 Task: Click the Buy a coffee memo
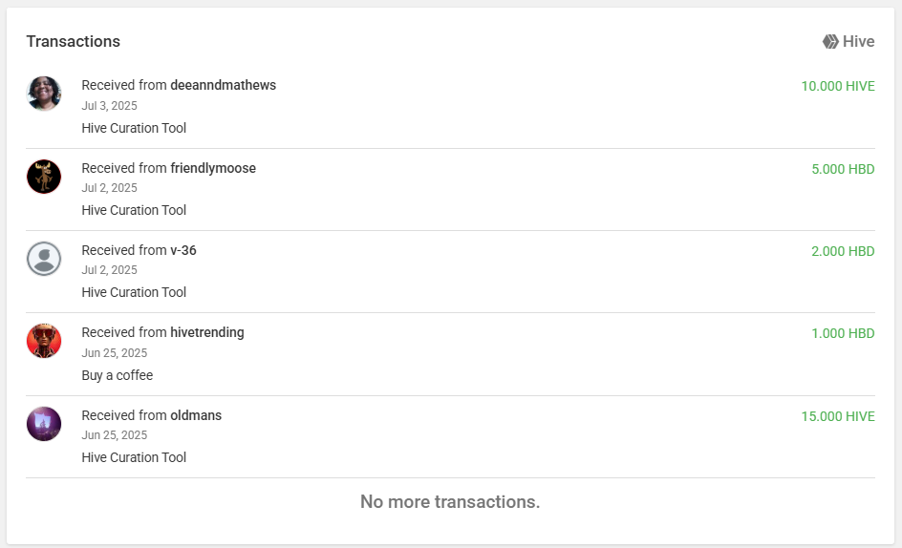118,375
